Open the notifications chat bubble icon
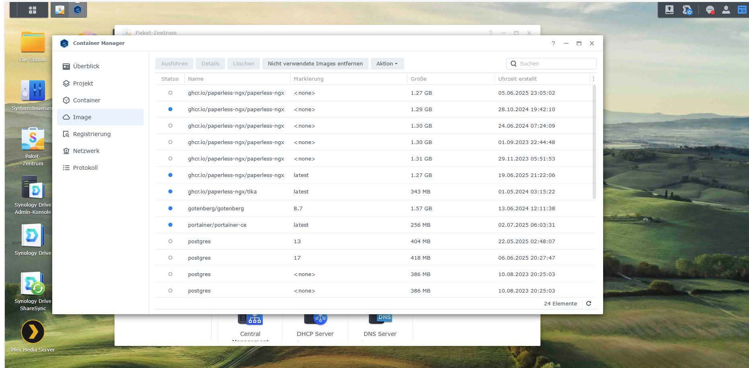Screen dimensions: 749x368 [x=710, y=10]
